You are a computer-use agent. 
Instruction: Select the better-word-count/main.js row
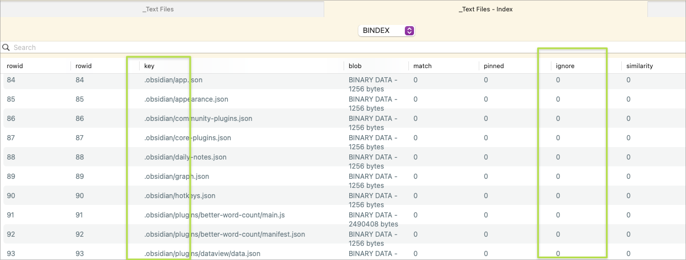click(214, 215)
